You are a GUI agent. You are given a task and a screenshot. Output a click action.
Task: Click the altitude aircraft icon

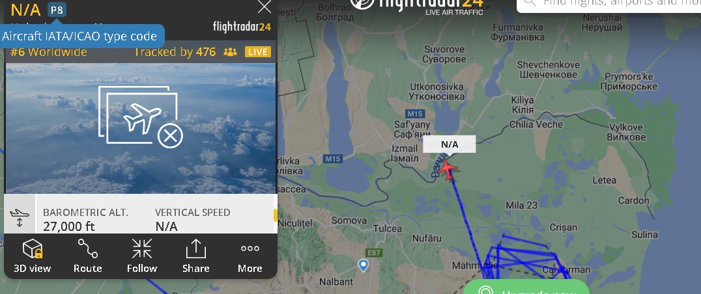tap(20, 217)
